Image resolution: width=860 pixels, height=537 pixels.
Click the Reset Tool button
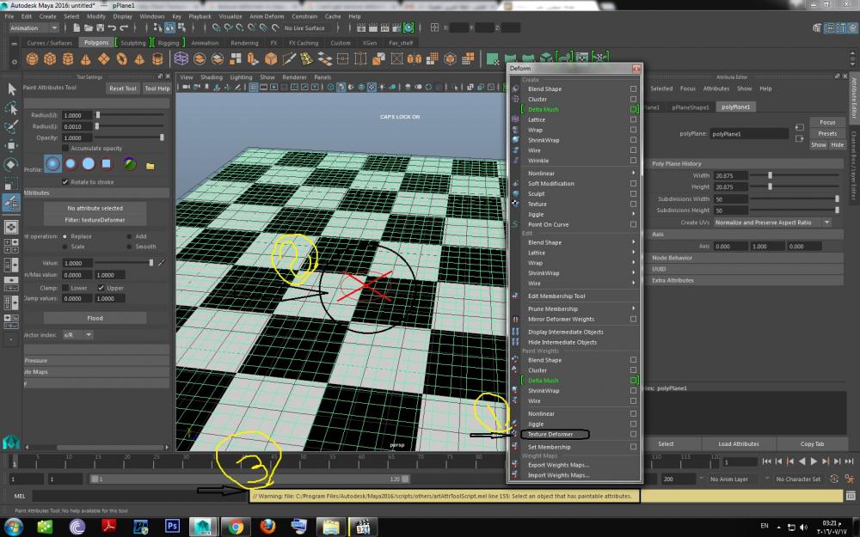point(122,88)
